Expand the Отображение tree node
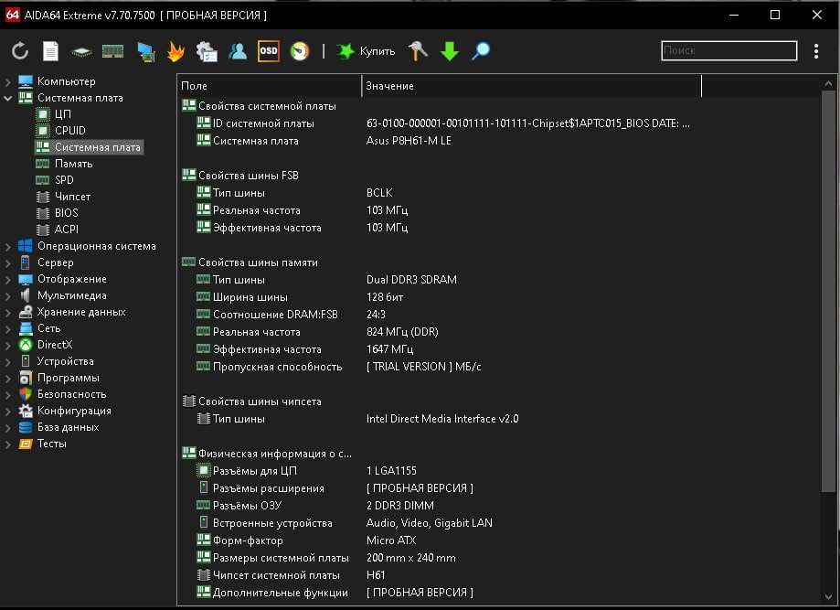The height and width of the screenshot is (610, 840). click(x=8, y=280)
